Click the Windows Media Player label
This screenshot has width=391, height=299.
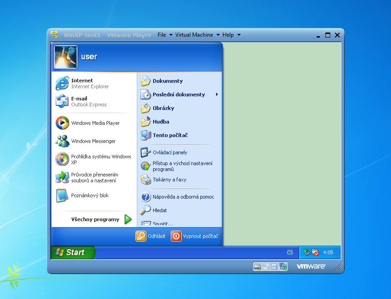point(96,123)
